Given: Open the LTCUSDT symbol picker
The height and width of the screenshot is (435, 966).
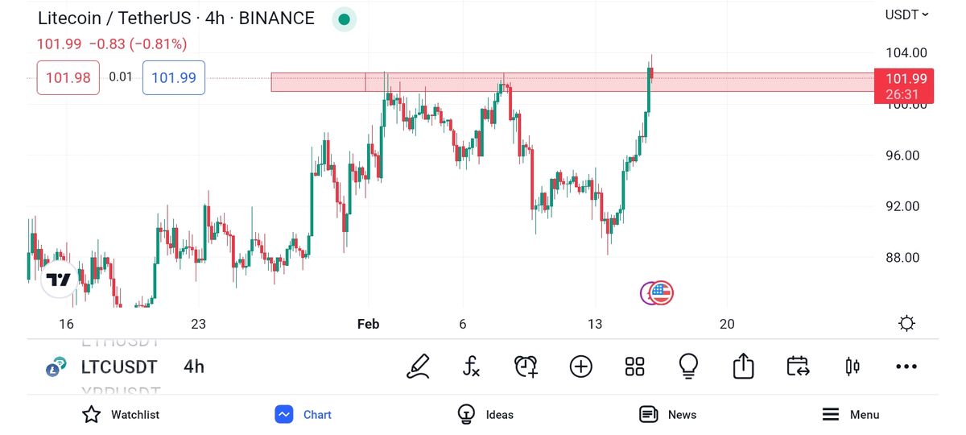Looking at the screenshot, I should pos(119,367).
